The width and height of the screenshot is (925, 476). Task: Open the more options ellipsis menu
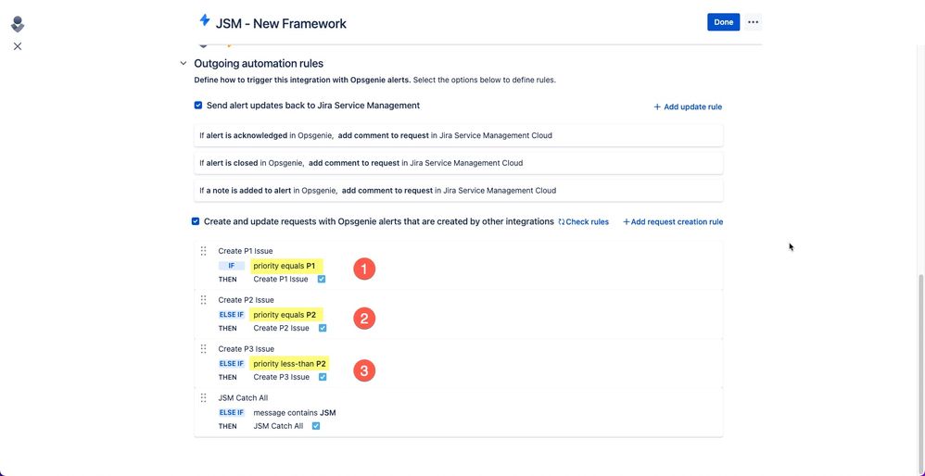(x=753, y=22)
